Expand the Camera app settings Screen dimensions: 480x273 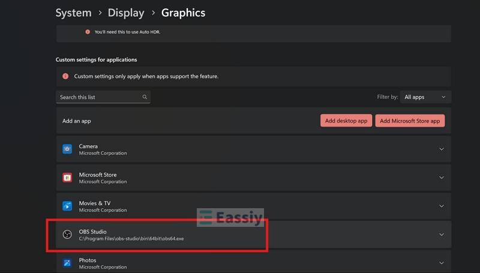442,149
